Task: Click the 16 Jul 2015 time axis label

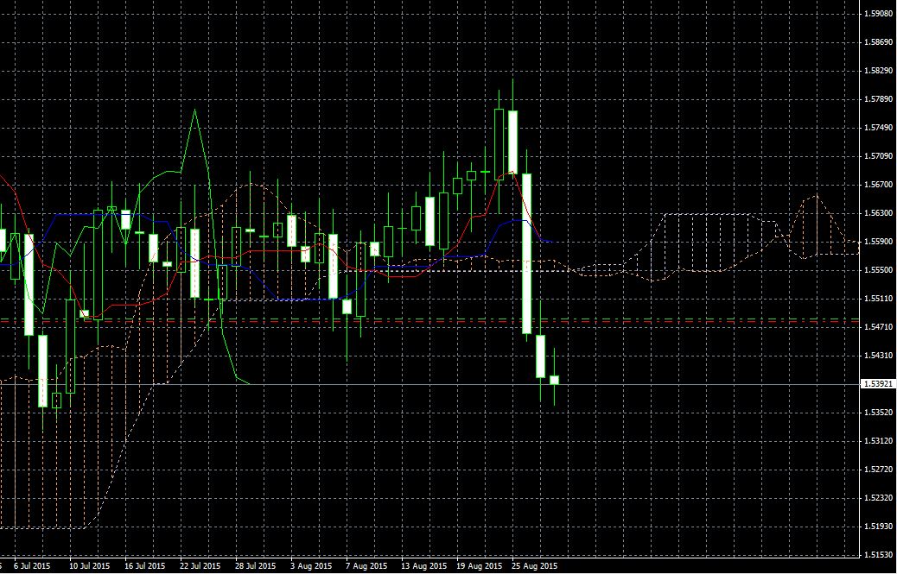Action: click(x=144, y=566)
